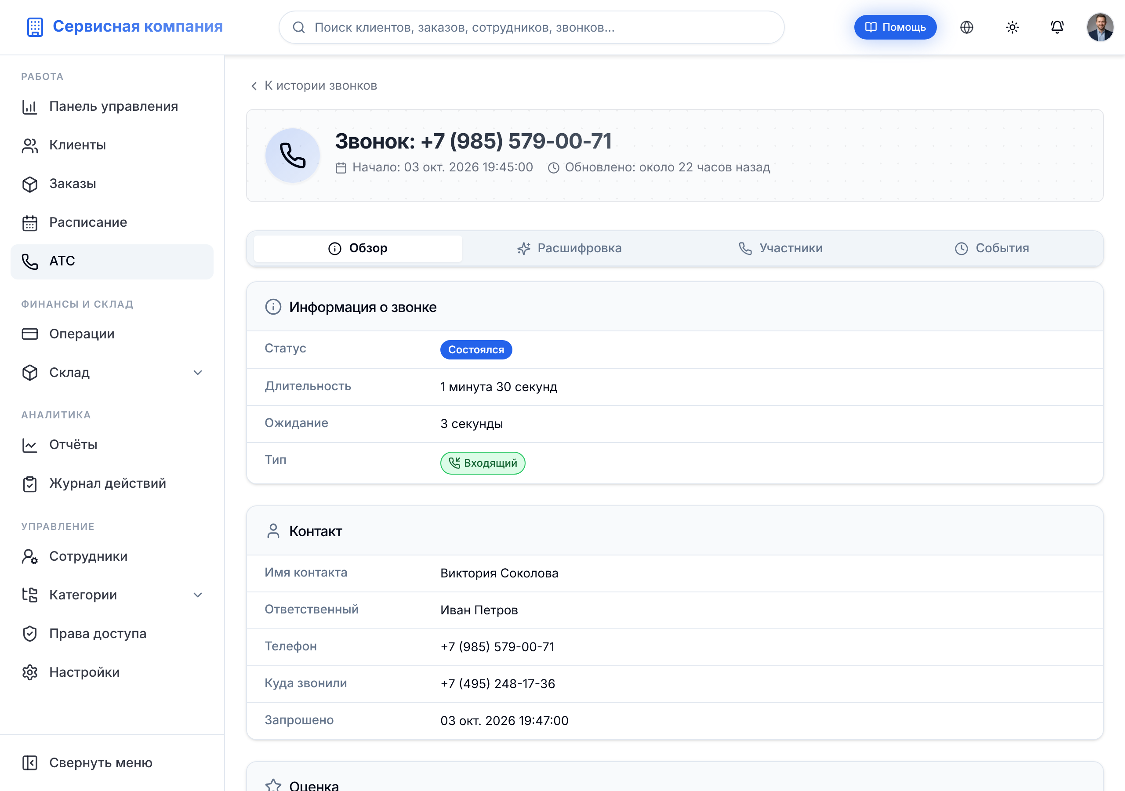
Task: Toggle the light/dark theme sun icon
Action: click(1012, 27)
